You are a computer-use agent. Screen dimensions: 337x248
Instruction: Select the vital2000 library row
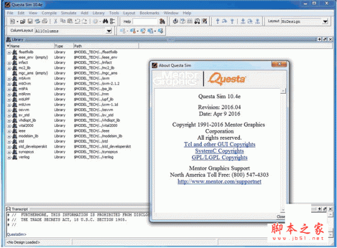coord(26,126)
